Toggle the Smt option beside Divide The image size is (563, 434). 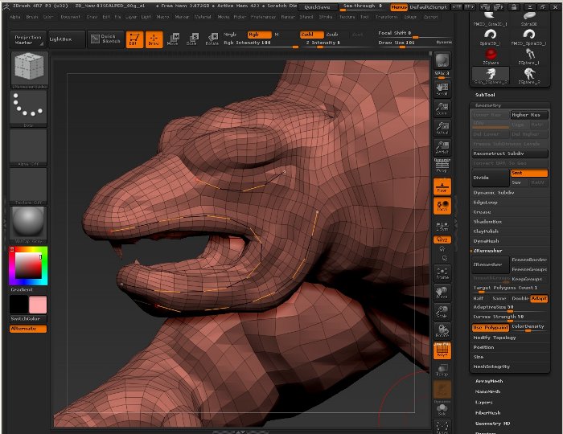point(528,173)
